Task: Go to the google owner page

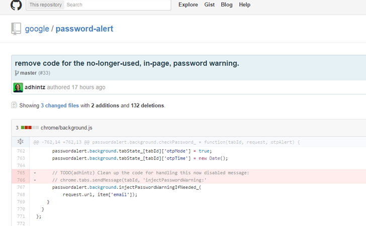Action: [37, 29]
